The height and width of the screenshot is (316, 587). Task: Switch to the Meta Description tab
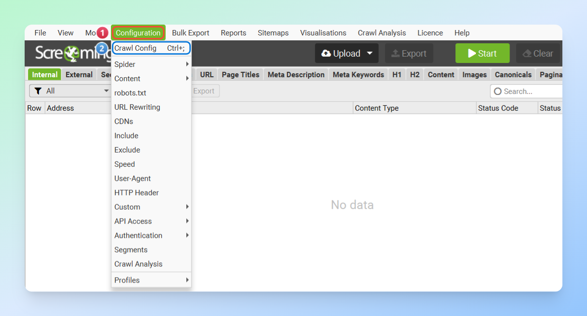pos(296,75)
